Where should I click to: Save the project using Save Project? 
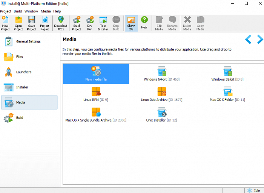click(x=31, y=23)
